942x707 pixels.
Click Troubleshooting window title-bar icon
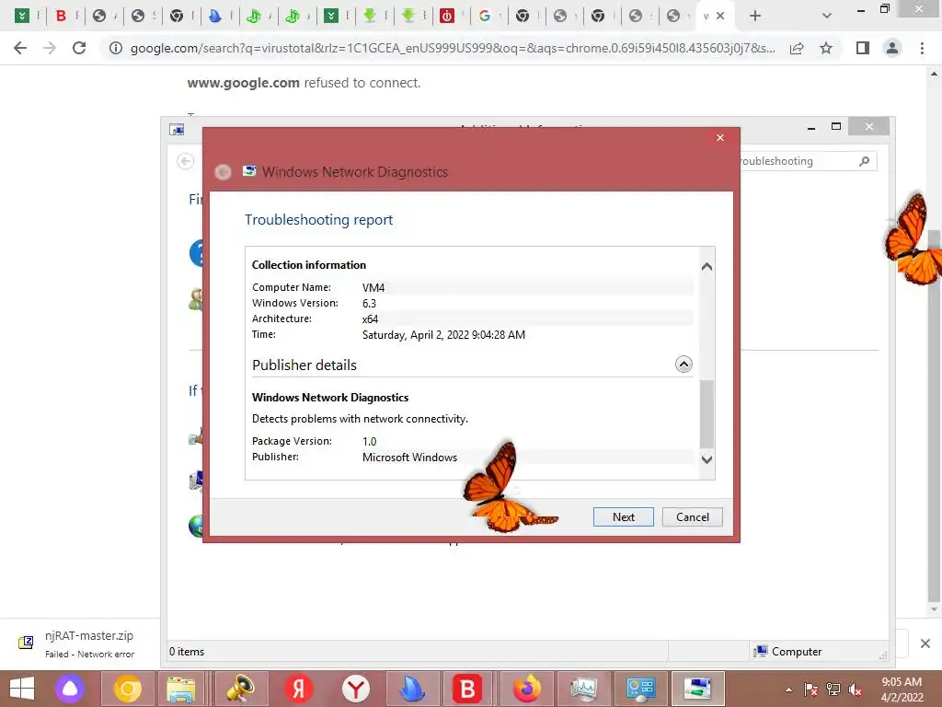[177, 129]
